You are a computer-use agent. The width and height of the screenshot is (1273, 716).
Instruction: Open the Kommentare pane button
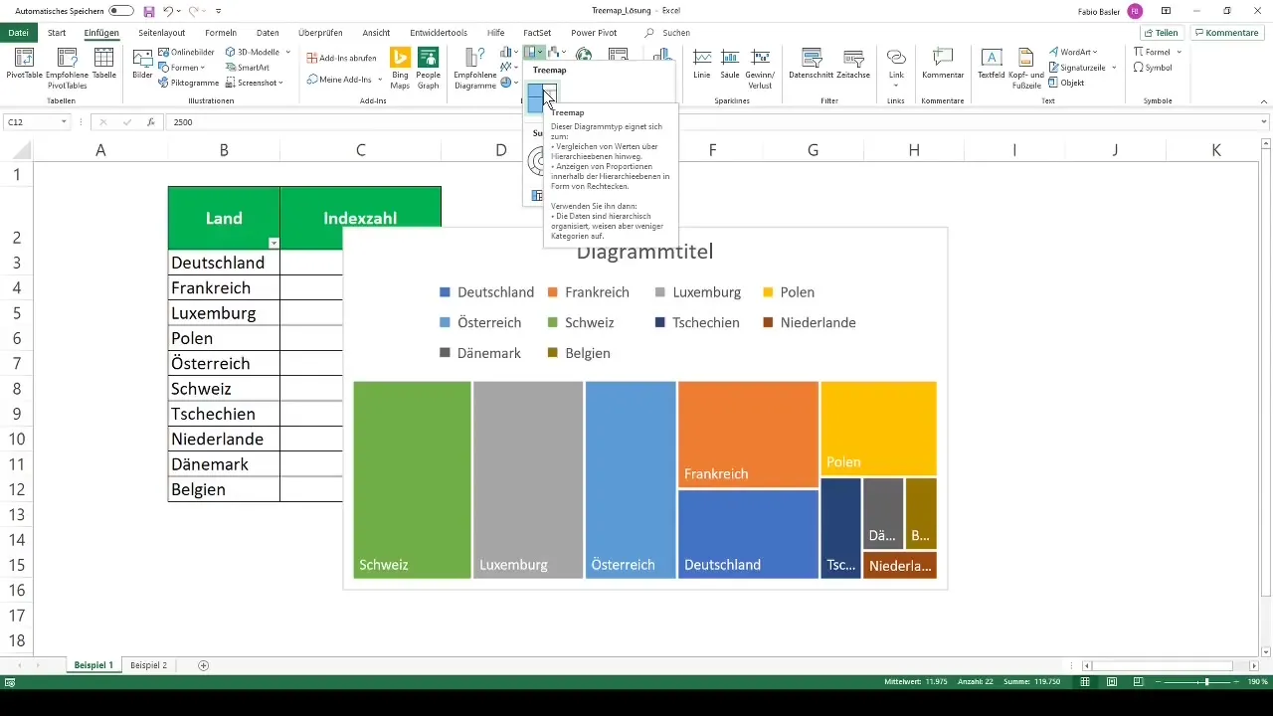tap(1226, 33)
